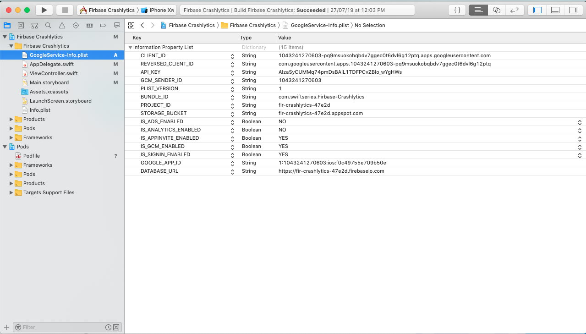Click GoogleService-Info.plist in the jump bar
The height and width of the screenshot is (334, 586).
(319, 25)
